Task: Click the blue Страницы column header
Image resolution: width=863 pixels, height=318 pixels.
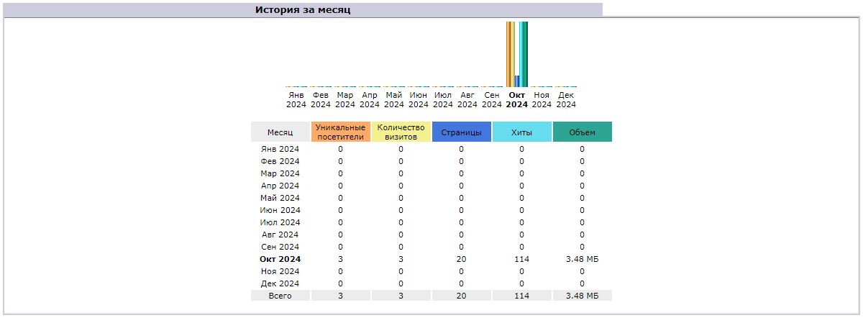Action: [461, 132]
